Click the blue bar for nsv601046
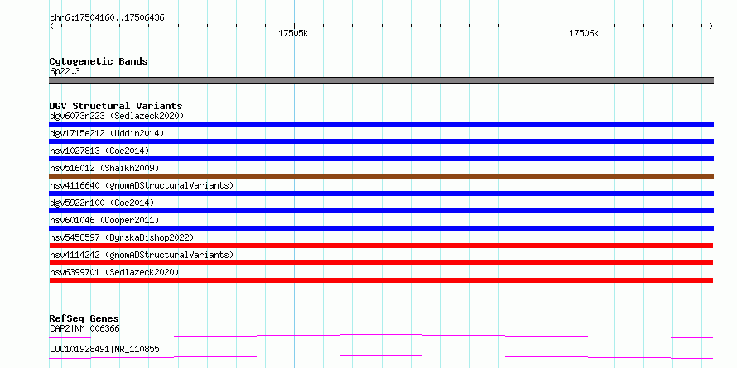Screen dimensions: 737x368 click(x=381, y=228)
